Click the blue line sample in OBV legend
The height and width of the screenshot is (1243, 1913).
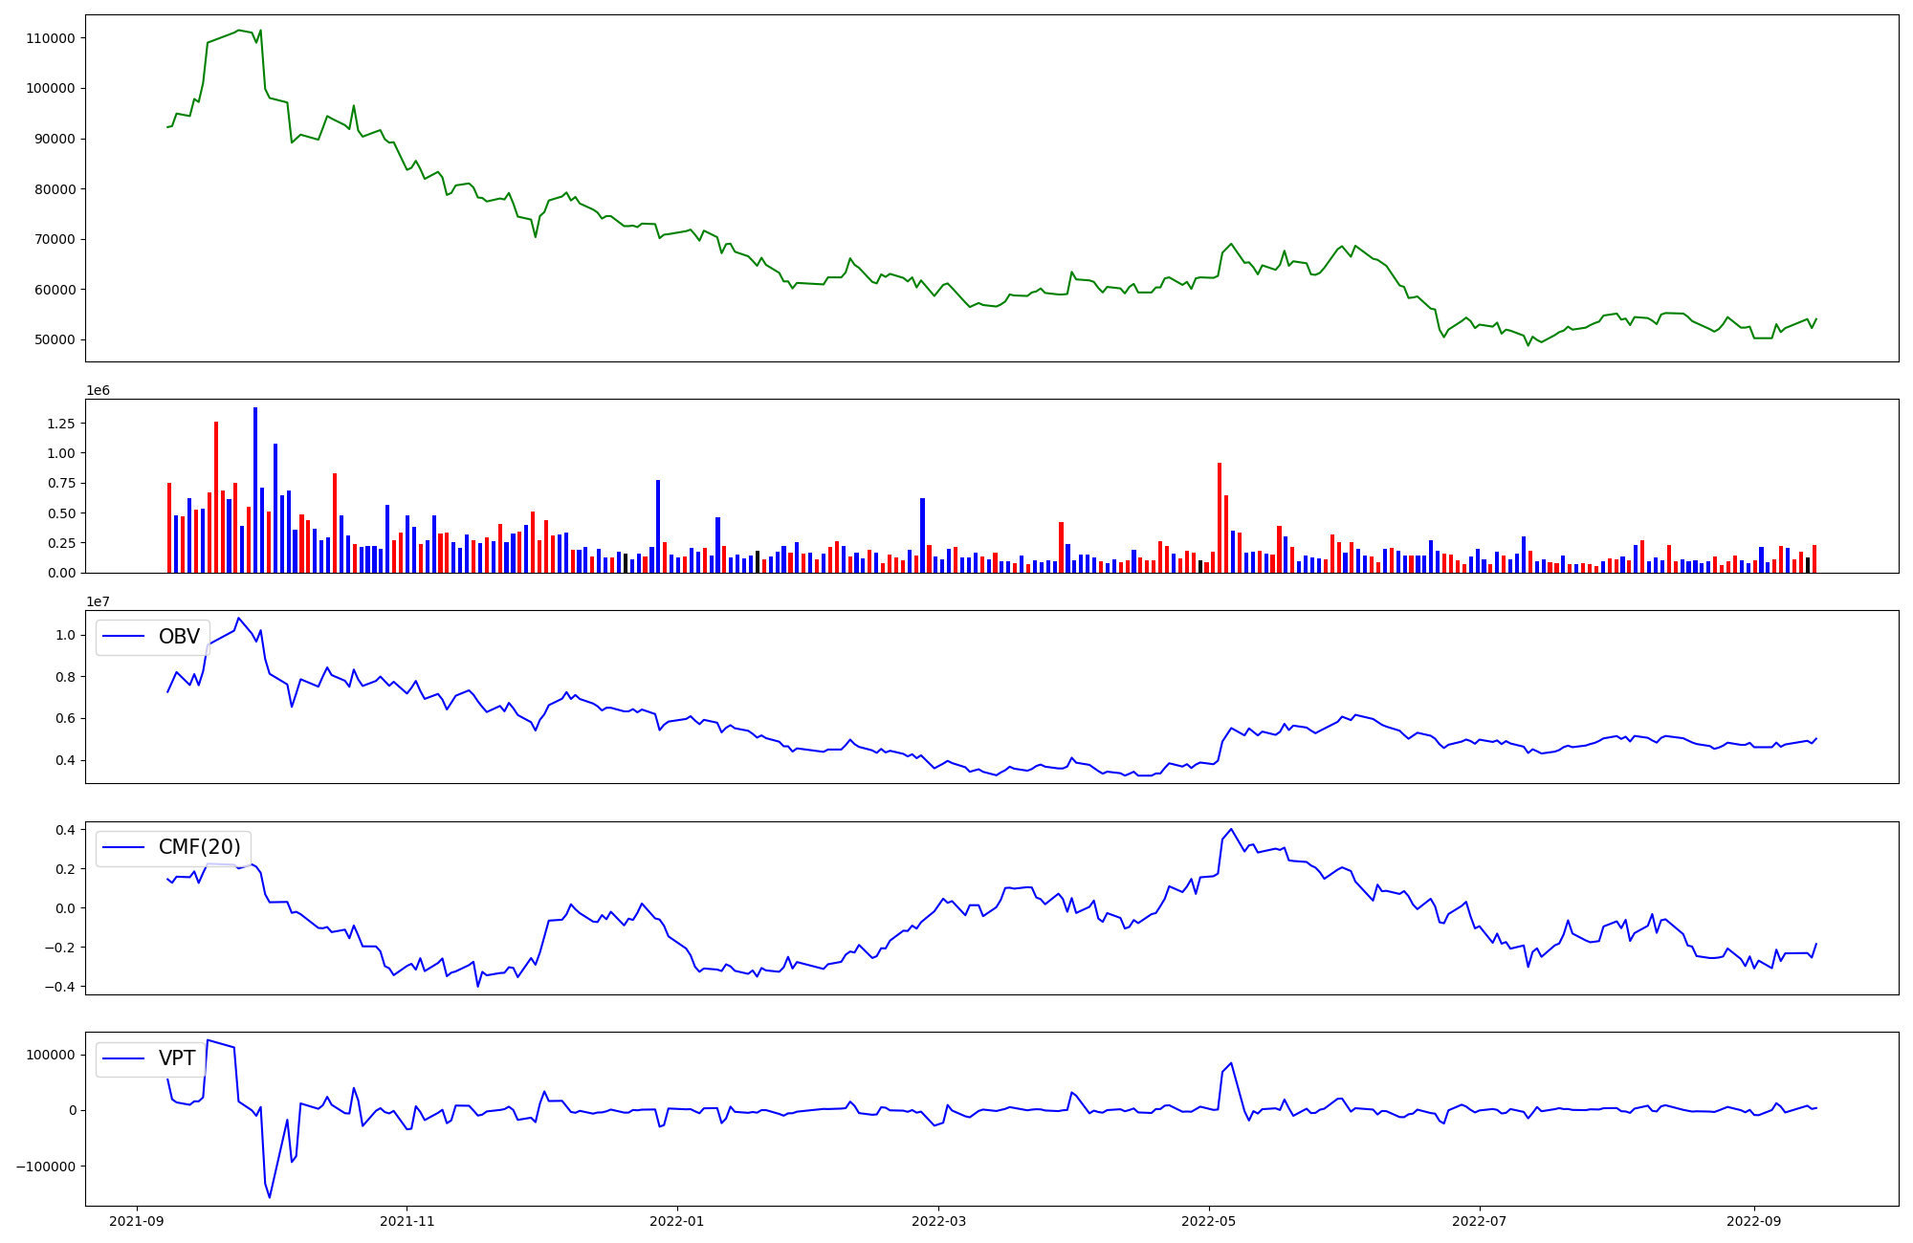tap(123, 637)
